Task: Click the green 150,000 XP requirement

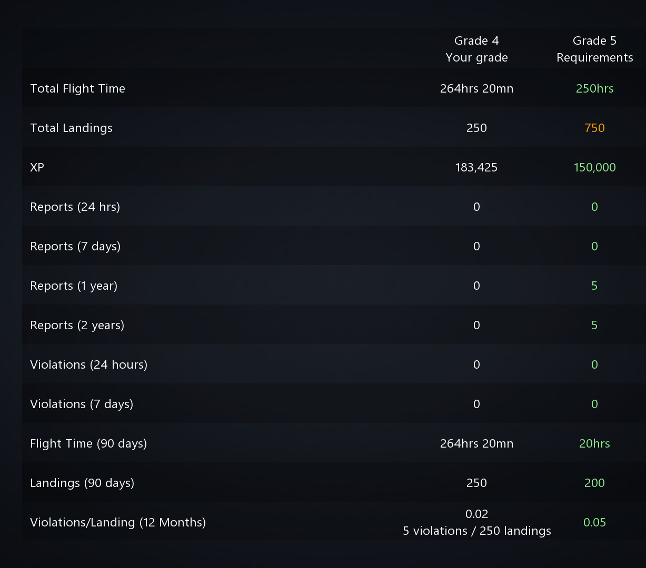Action: coord(594,167)
